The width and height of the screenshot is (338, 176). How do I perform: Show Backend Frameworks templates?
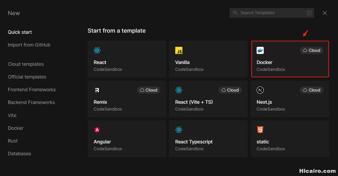point(31,103)
